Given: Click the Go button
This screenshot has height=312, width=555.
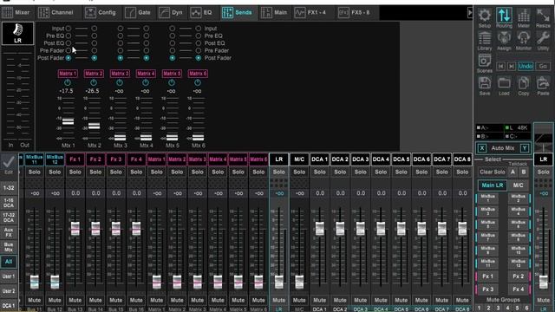Looking at the screenshot, I should pos(543,66).
